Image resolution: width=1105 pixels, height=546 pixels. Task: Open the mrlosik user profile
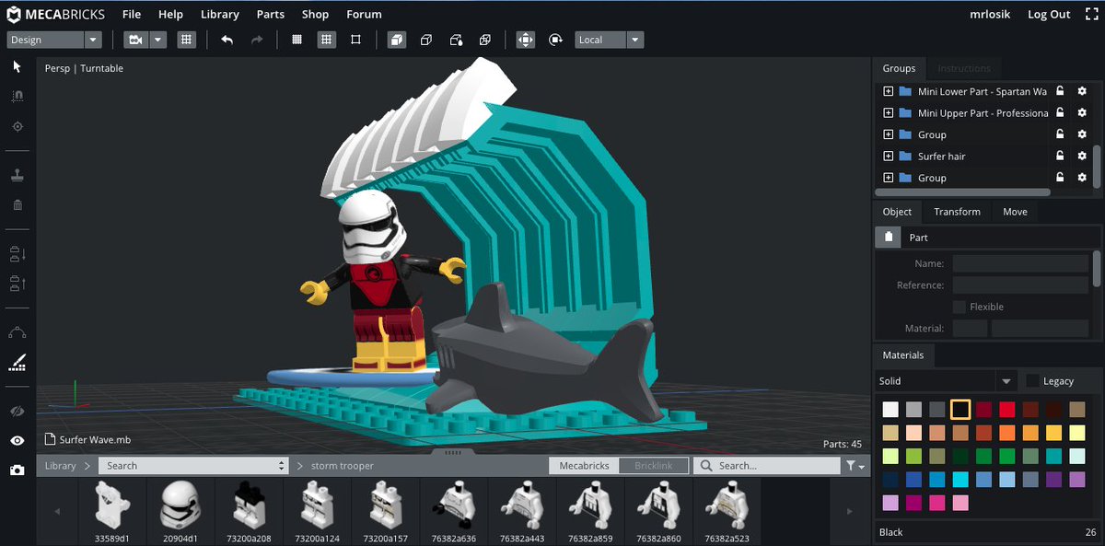click(990, 14)
